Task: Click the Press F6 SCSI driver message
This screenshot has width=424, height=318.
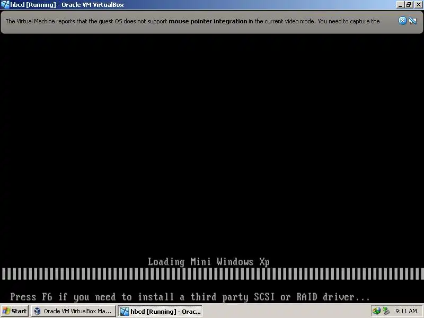Action: [190, 297]
